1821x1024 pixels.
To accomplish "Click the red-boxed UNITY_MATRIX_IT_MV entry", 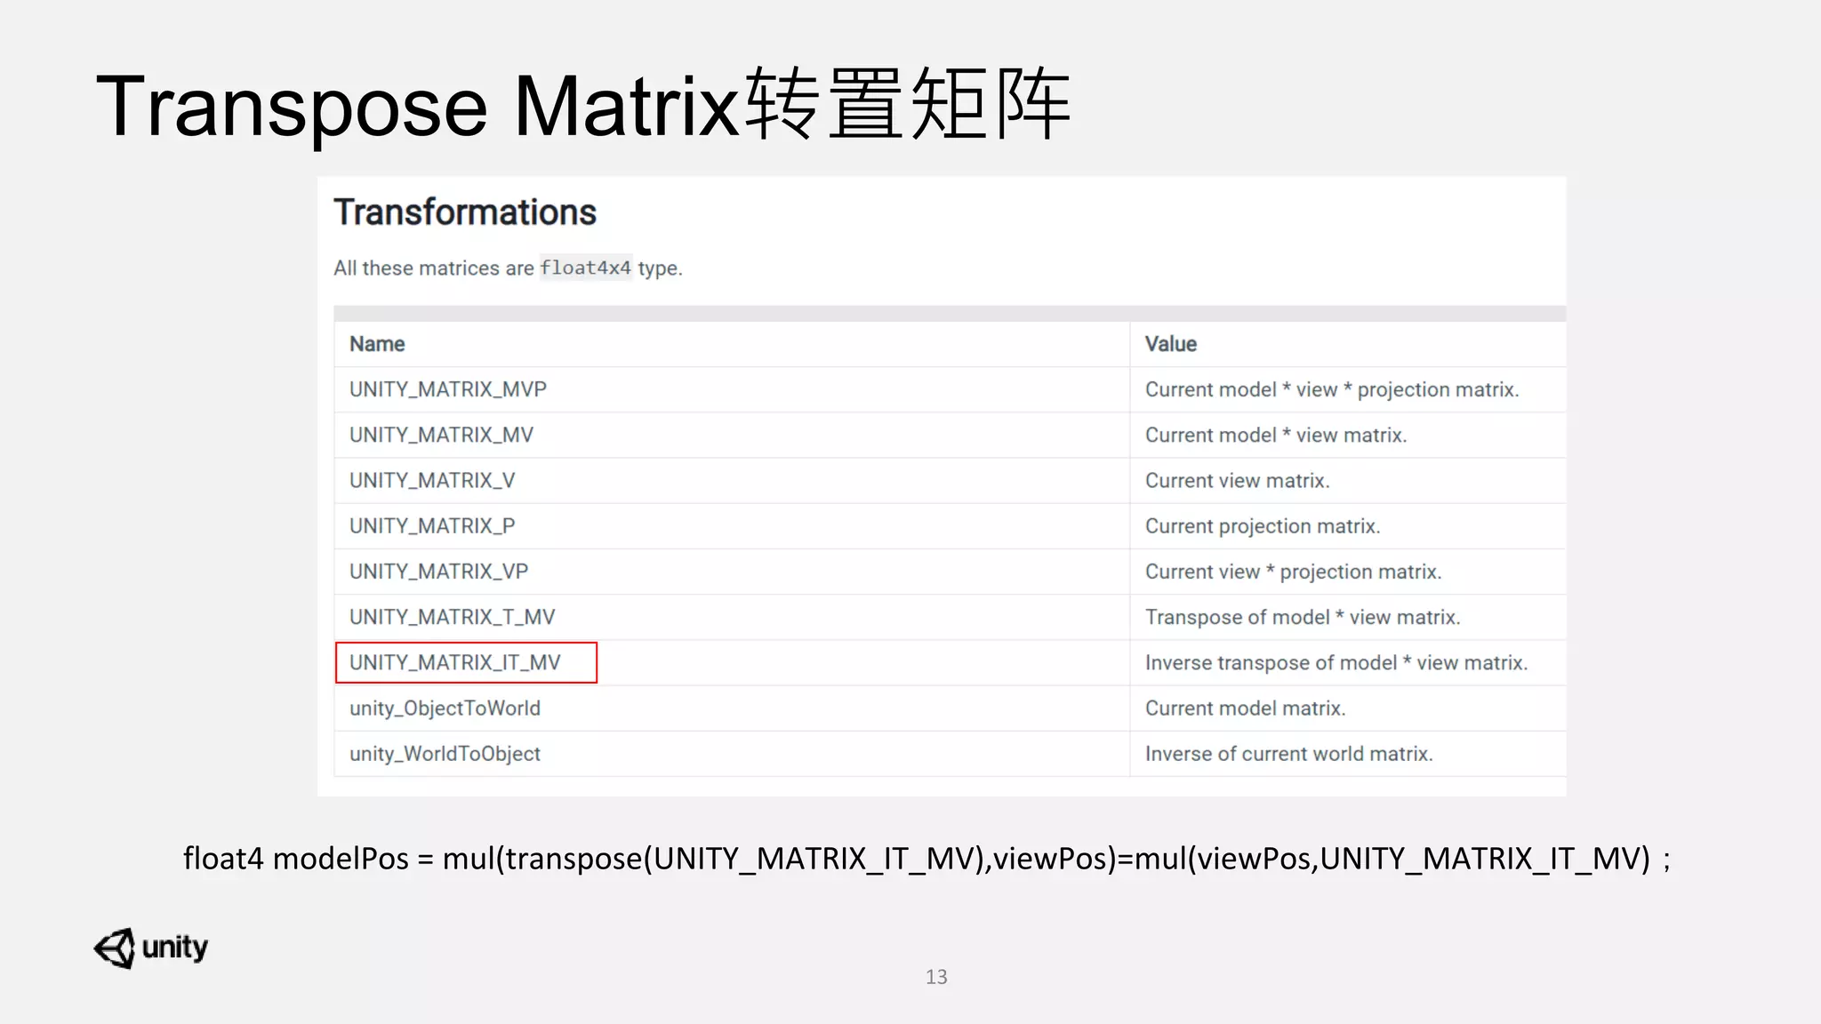I will (x=455, y=662).
